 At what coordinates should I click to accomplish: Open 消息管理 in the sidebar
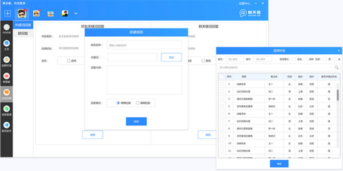[7, 110]
